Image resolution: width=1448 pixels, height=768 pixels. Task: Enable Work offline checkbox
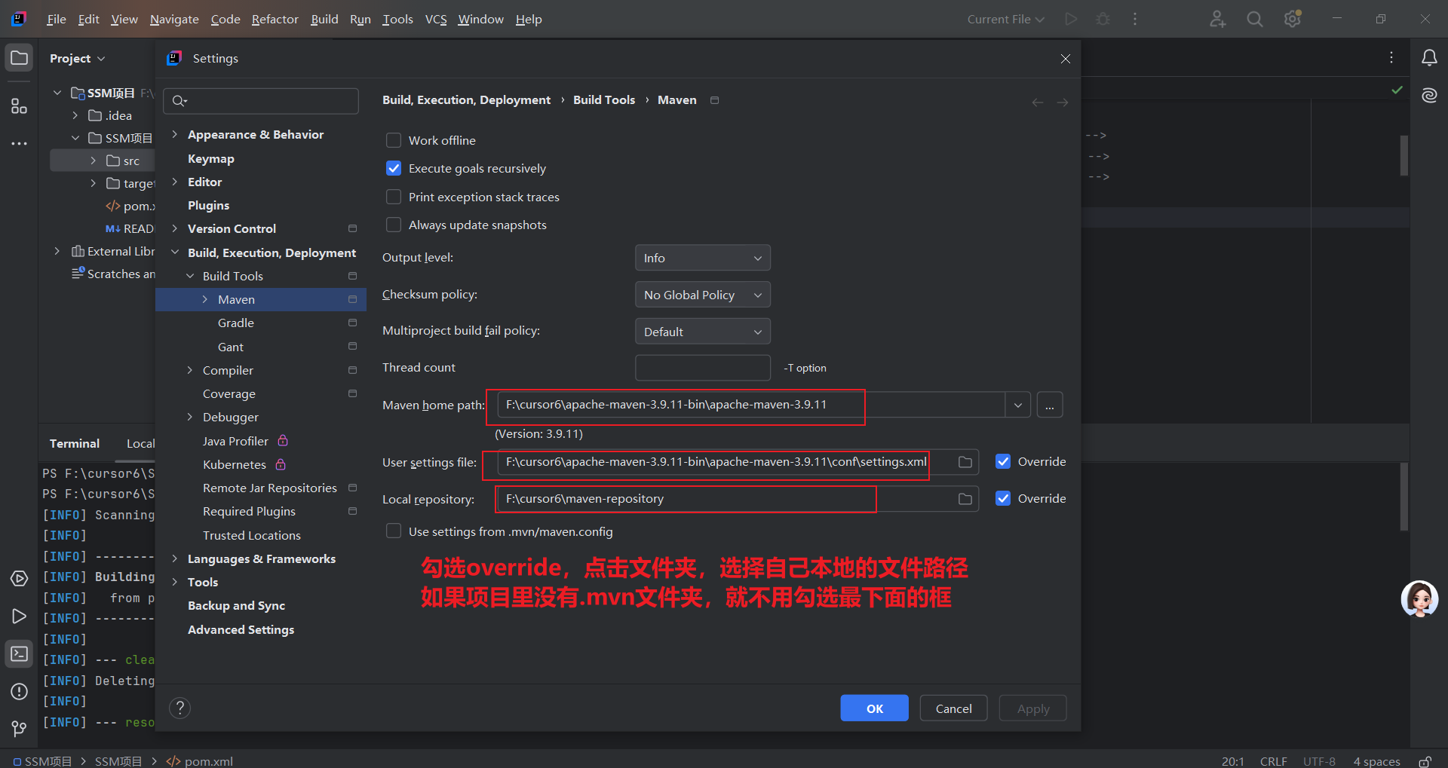click(394, 140)
